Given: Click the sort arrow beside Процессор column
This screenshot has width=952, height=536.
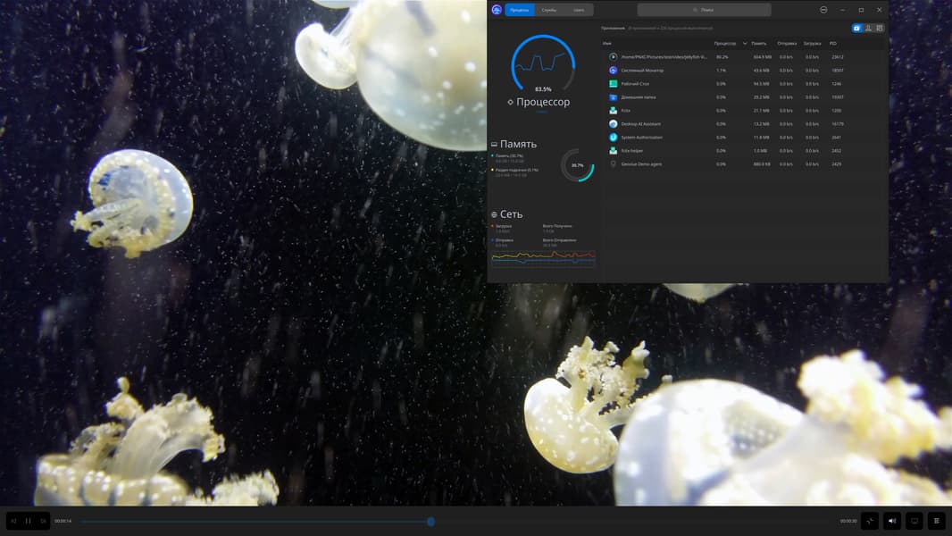Looking at the screenshot, I should coord(745,43).
